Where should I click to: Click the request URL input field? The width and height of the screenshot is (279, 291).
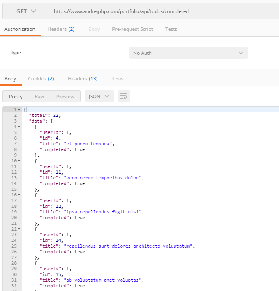164,11
